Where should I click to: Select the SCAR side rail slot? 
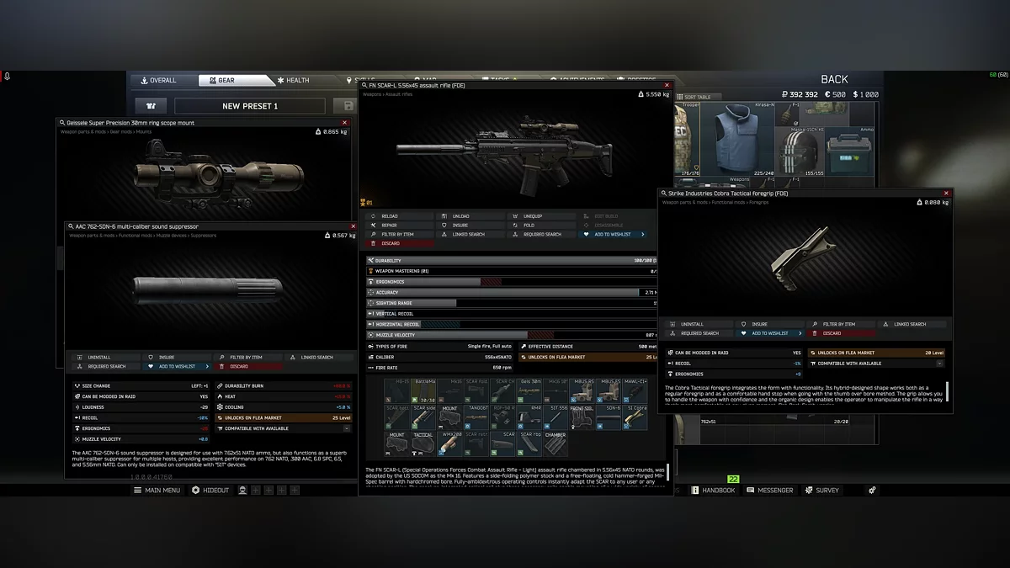click(423, 417)
